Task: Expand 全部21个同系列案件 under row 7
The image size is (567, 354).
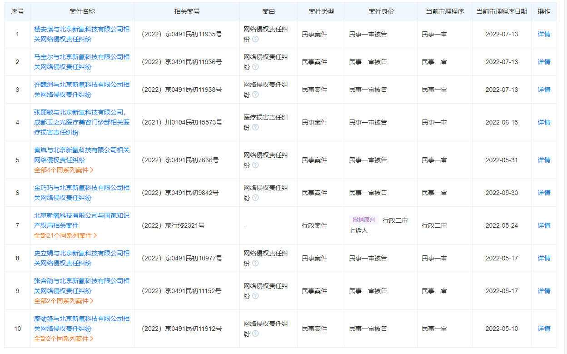Action: point(65,235)
